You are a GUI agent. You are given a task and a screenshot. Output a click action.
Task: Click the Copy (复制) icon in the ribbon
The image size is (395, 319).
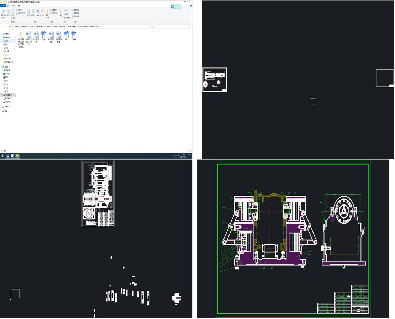(x=8, y=12)
